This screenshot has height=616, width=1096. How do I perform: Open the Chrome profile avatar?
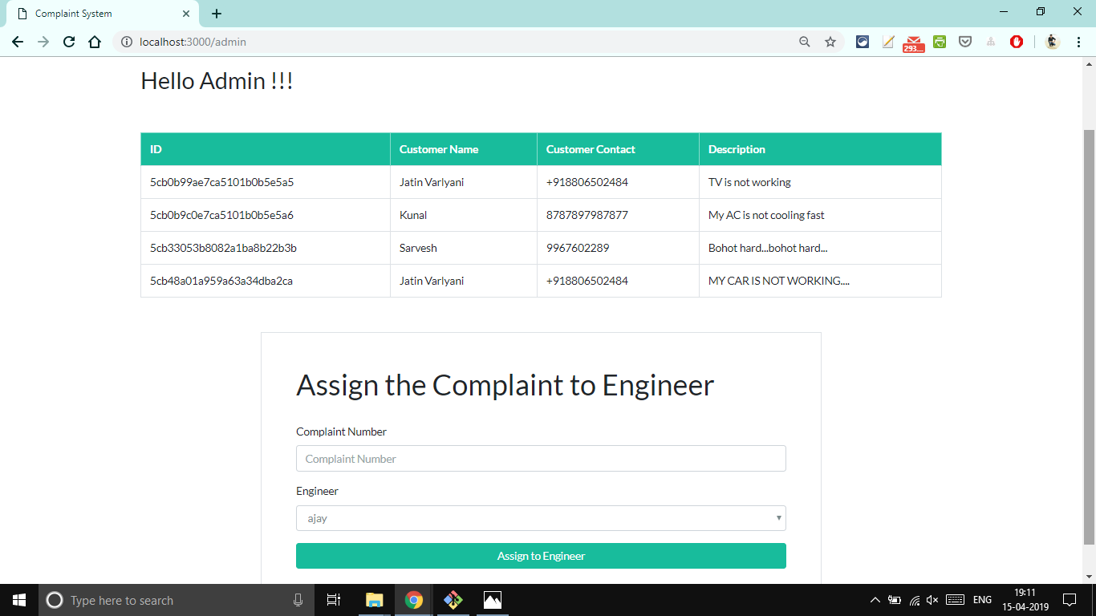(1053, 42)
